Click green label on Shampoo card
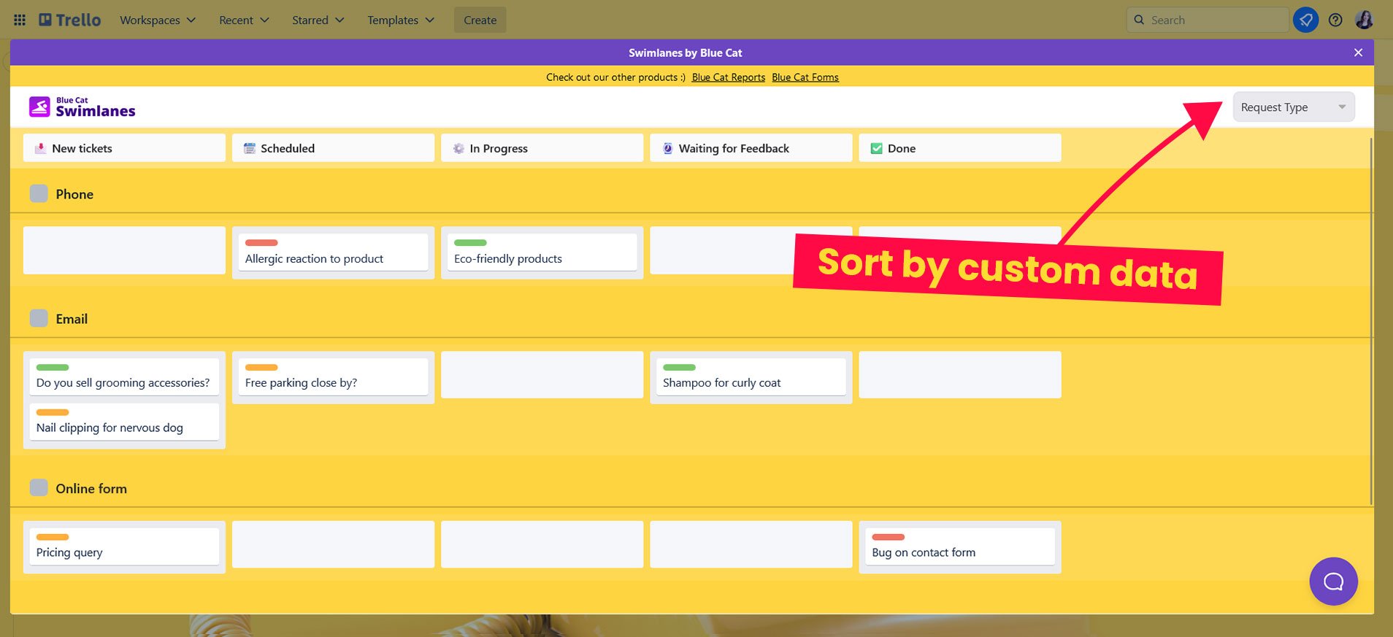The width and height of the screenshot is (1393, 637). [x=679, y=367]
